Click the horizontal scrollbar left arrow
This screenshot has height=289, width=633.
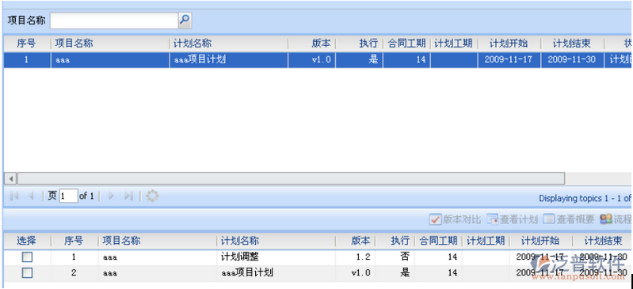tap(11, 178)
